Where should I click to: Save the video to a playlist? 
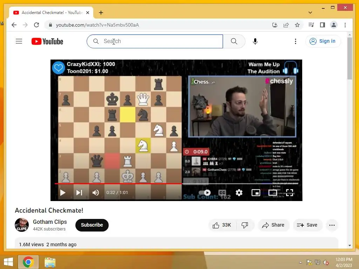point(307,225)
